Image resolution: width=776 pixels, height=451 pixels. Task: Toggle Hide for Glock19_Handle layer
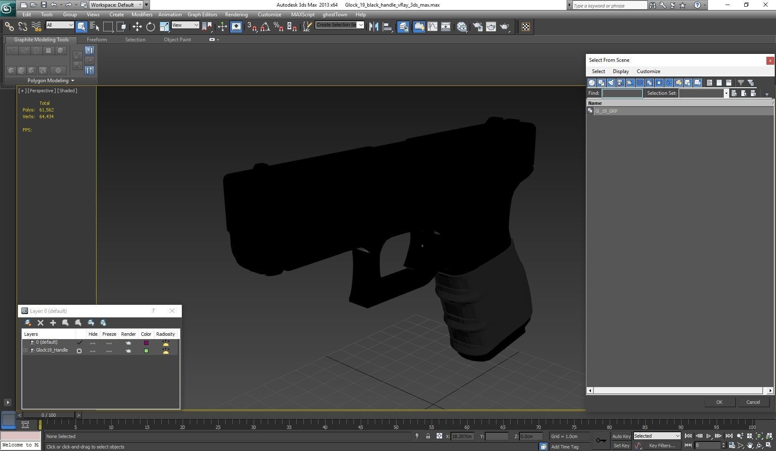click(x=93, y=351)
